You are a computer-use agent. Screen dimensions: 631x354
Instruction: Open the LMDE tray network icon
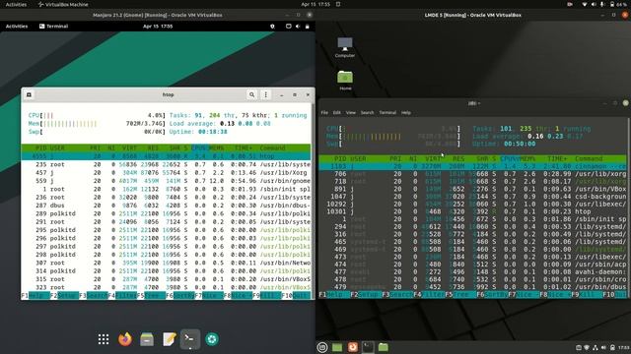pyautogui.click(x=595, y=347)
